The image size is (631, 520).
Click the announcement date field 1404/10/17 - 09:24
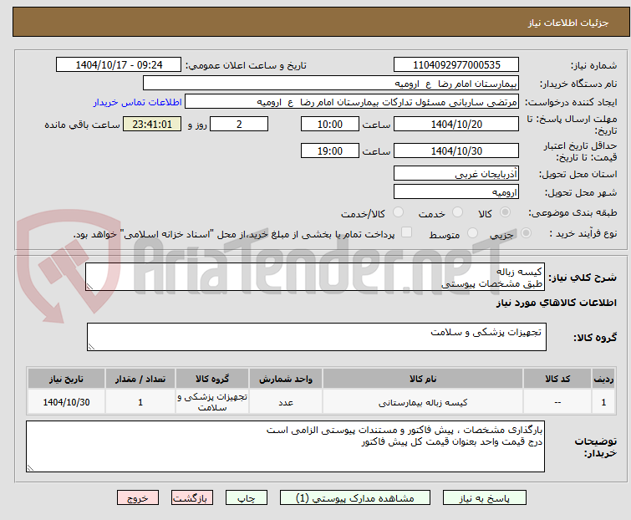click(x=119, y=65)
